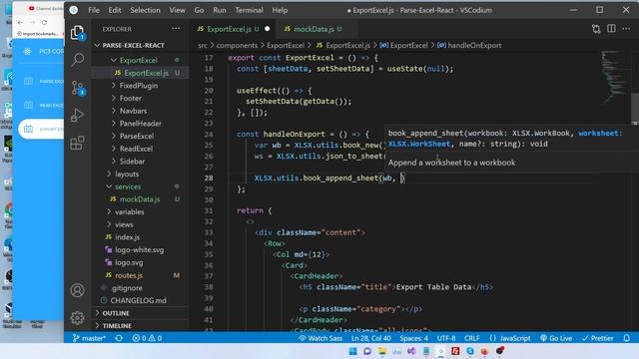Expand the FixedPlugin folder
The width and height of the screenshot is (639, 359).
click(139, 86)
